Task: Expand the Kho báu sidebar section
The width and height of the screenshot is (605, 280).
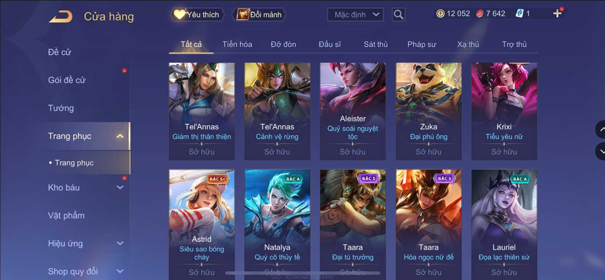Action: point(120,187)
